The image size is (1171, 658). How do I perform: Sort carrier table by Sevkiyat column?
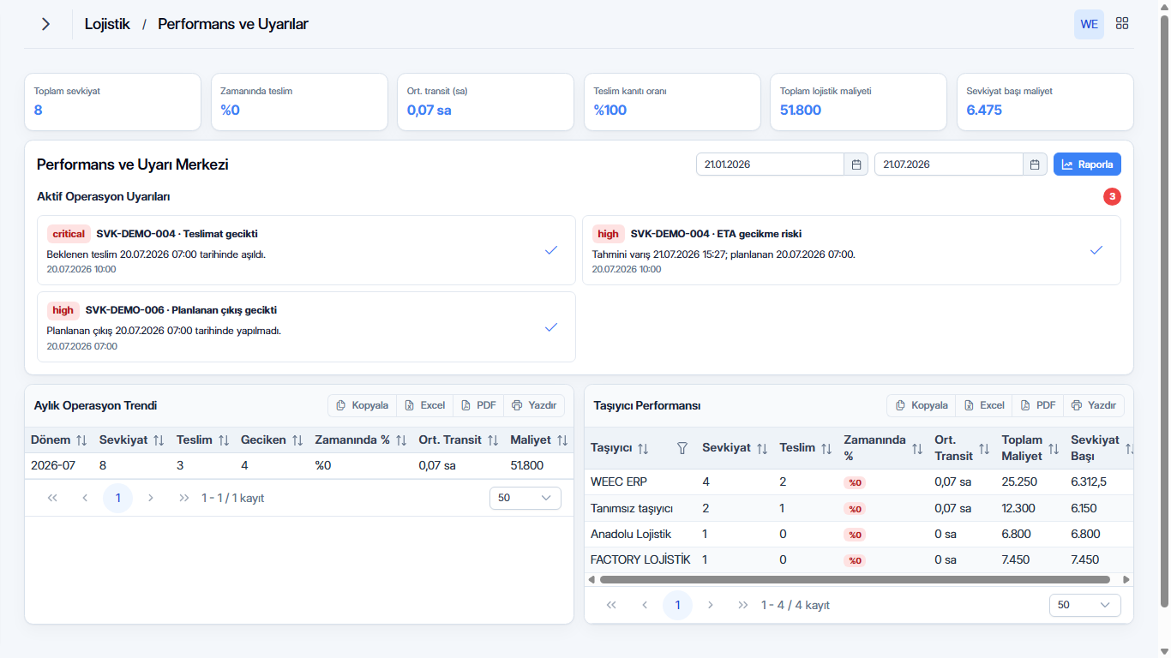tap(762, 448)
